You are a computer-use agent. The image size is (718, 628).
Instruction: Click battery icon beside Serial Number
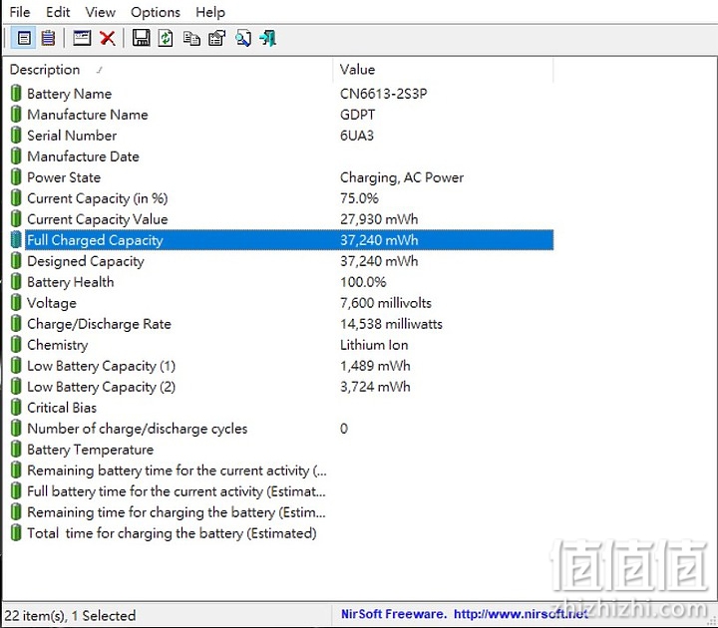click(16, 136)
